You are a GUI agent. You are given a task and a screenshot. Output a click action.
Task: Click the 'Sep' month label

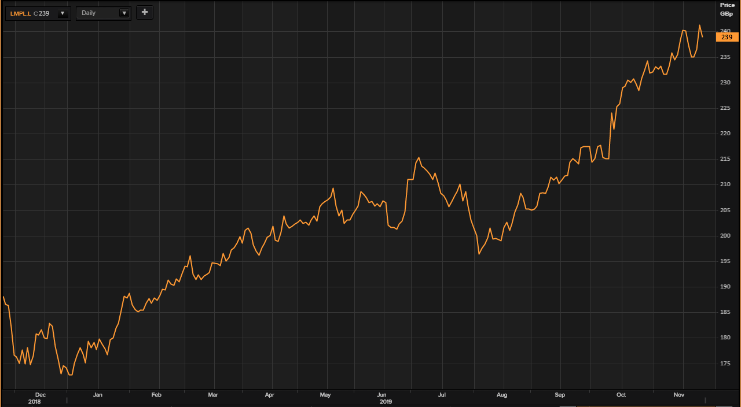[560, 395]
